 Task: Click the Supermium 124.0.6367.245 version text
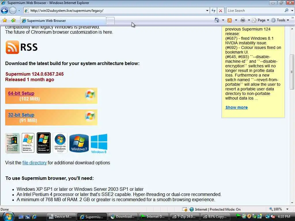[x=35, y=74]
